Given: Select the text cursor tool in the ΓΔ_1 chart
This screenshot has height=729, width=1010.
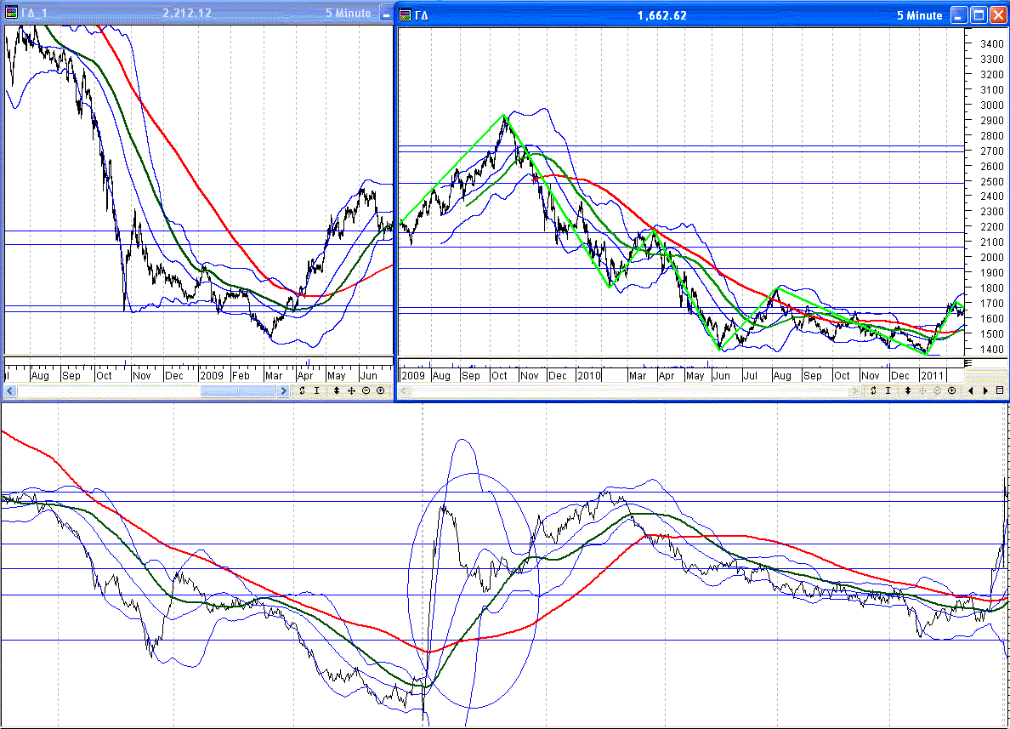Looking at the screenshot, I should (x=316, y=390).
